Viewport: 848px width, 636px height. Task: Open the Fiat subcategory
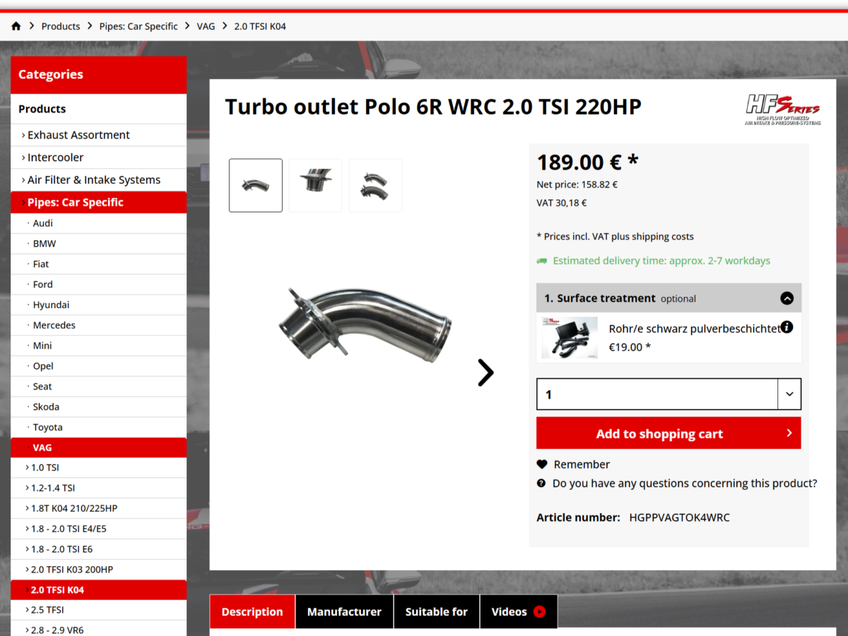[99, 264]
